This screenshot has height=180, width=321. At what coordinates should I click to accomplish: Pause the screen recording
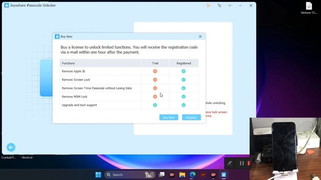[x=242, y=163]
